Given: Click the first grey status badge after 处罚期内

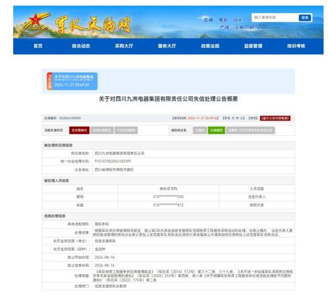Looking at the screenshot, I should (102, 130).
